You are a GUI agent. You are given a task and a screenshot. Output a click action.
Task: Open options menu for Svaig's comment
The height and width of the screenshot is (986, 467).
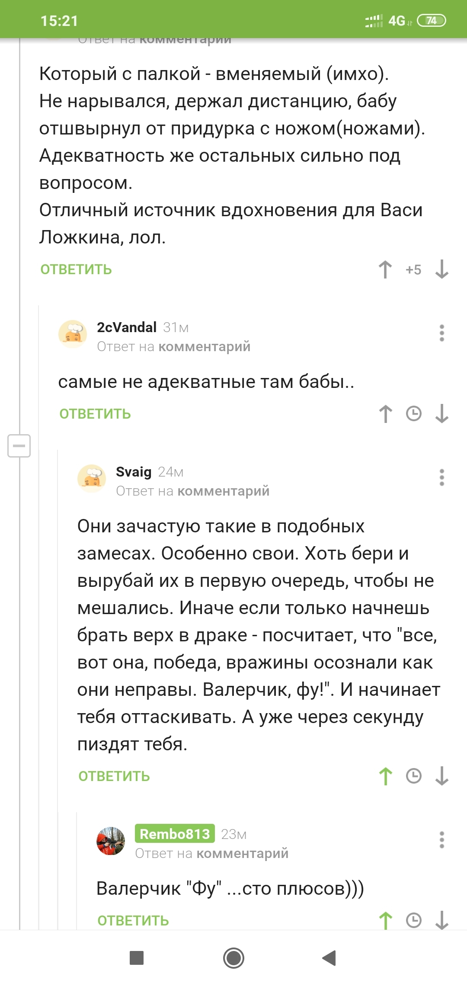pos(441,477)
